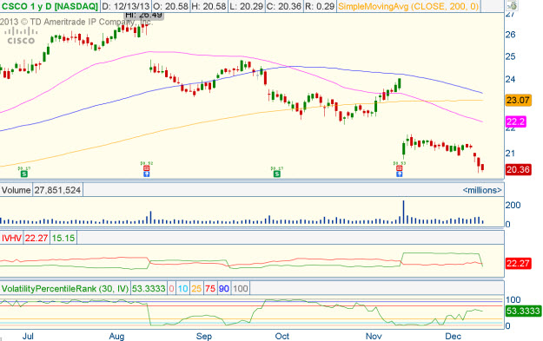Click the 53.3333 value in study header
The image size is (543, 341).
[x=149, y=288]
